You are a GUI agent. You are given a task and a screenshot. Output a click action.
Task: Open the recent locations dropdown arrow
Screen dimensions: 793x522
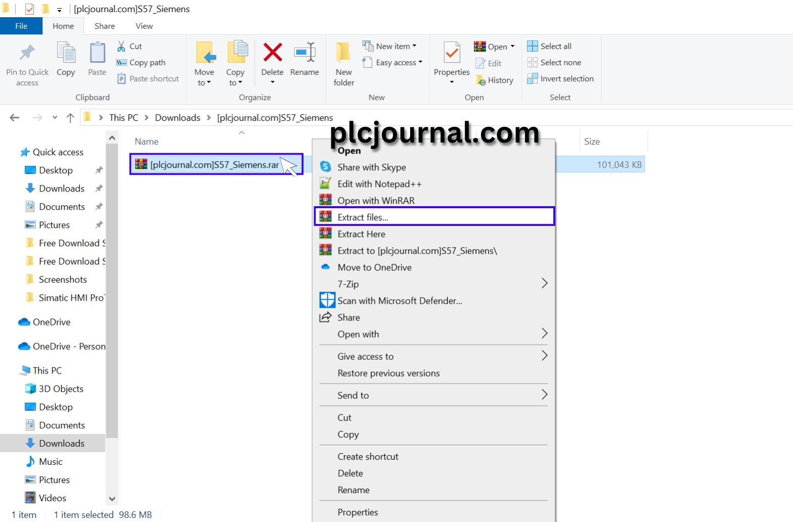coord(55,118)
